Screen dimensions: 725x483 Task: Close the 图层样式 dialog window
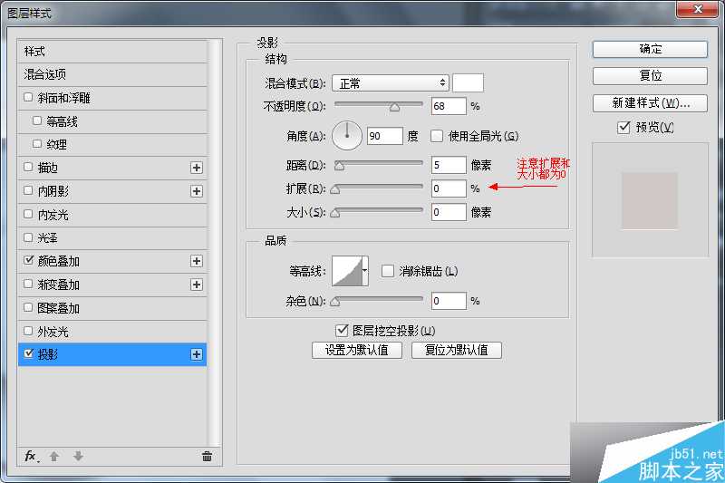[698, 9]
